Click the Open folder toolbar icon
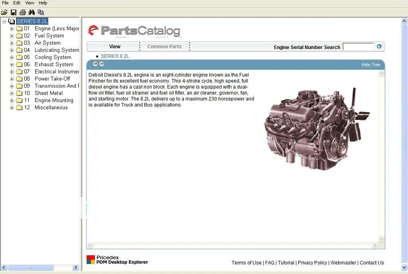The width and height of the screenshot is (408, 274). (4, 12)
